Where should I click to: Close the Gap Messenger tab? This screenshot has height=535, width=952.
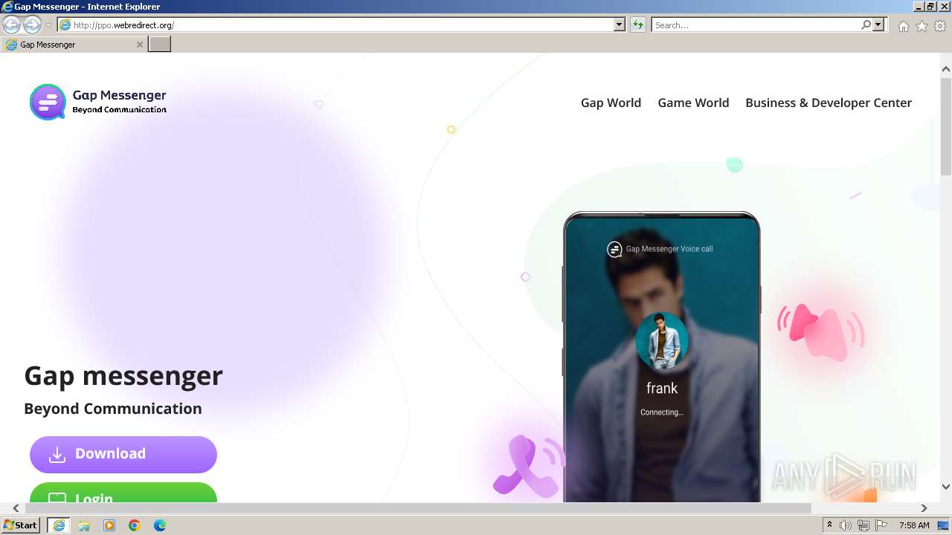tap(139, 45)
